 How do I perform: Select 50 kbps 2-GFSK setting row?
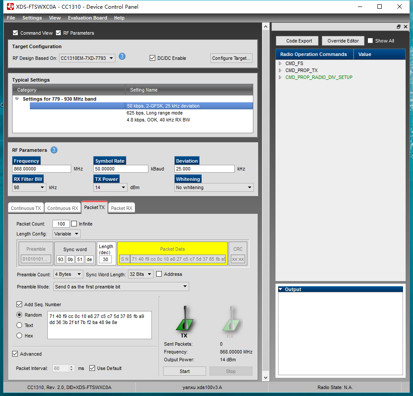[x=141, y=106]
